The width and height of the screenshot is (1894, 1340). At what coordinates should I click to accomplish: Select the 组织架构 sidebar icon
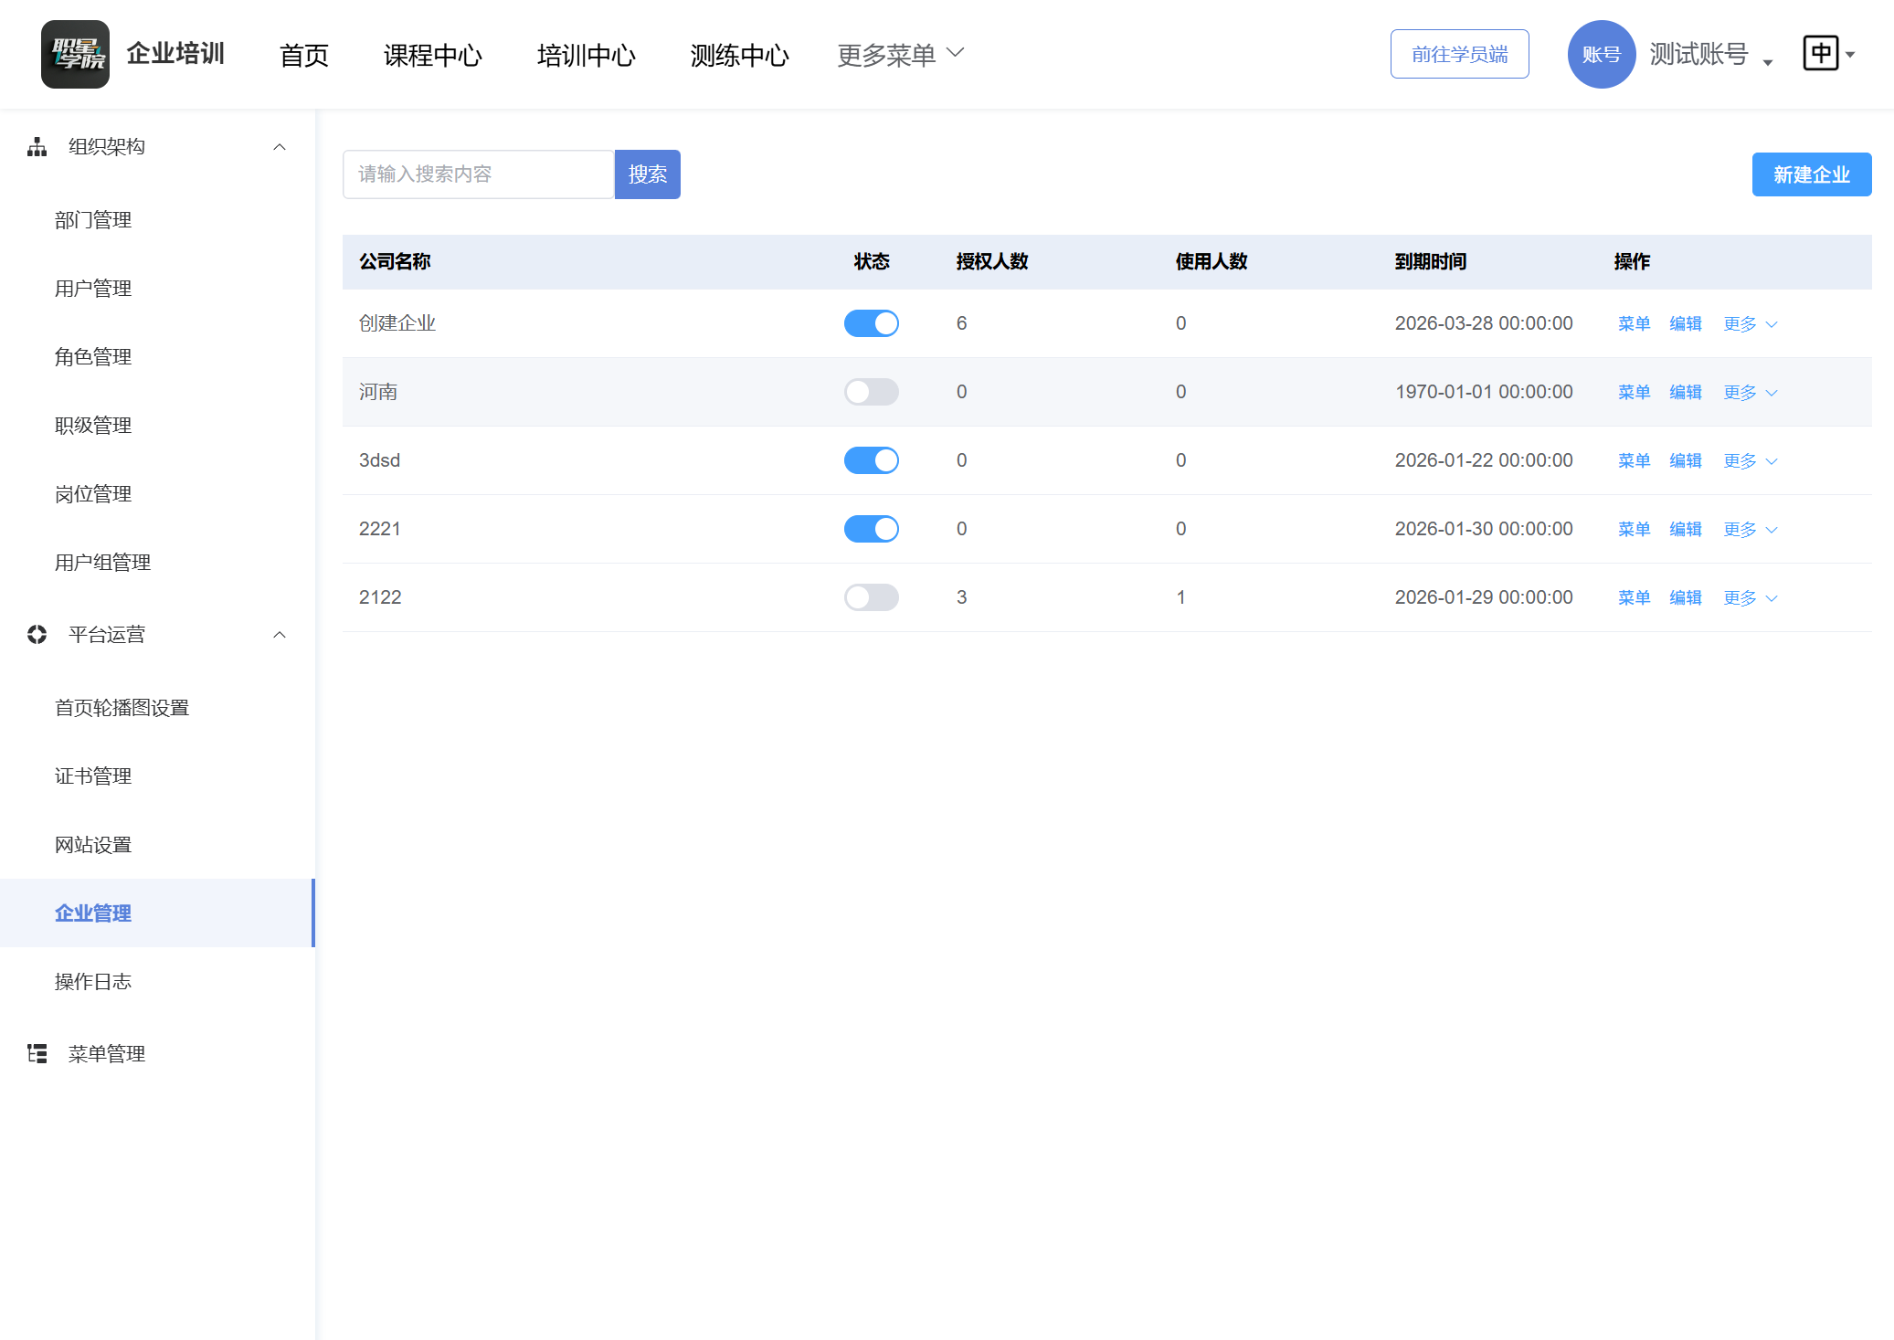tap(37, 145)
